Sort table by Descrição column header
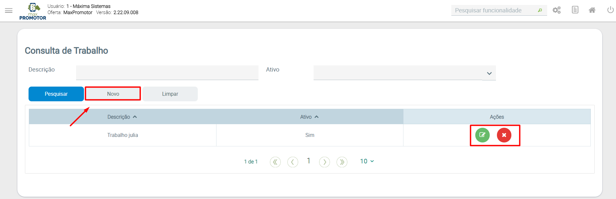The width and height of the screenshot is (616, 199). 122,117
